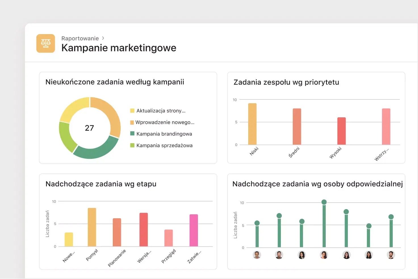The width and height of the screenshot is (418, 279).
Task: Open Zadania zespołu wg priorytetu chart title
Action: (x=286, y=82)
